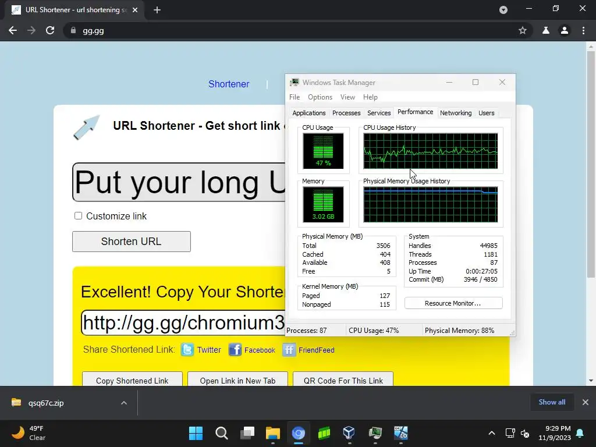The image size is (596, 447).
Task: Close the URL Shortener browser tab
Action: [x=135, y=10]
